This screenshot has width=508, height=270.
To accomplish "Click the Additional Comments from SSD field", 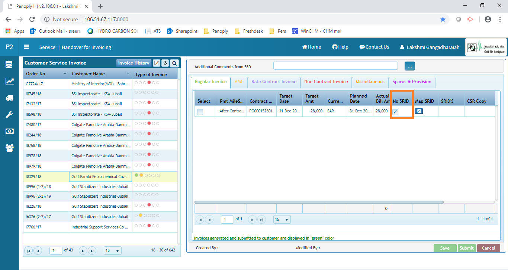I will coord(335,66).
